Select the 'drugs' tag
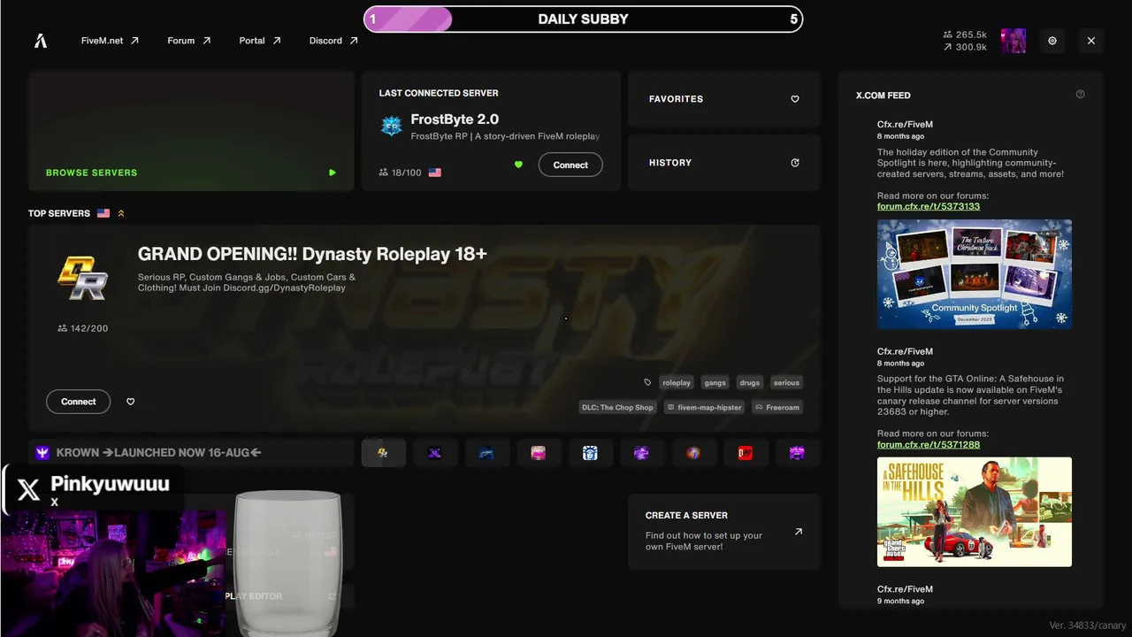 (x=750, y=382)
